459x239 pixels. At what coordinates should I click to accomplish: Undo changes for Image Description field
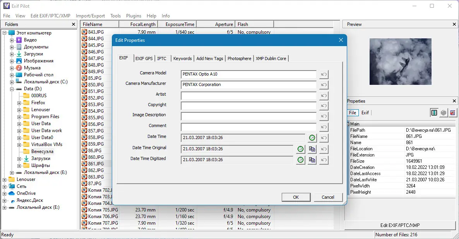(324, 116)
